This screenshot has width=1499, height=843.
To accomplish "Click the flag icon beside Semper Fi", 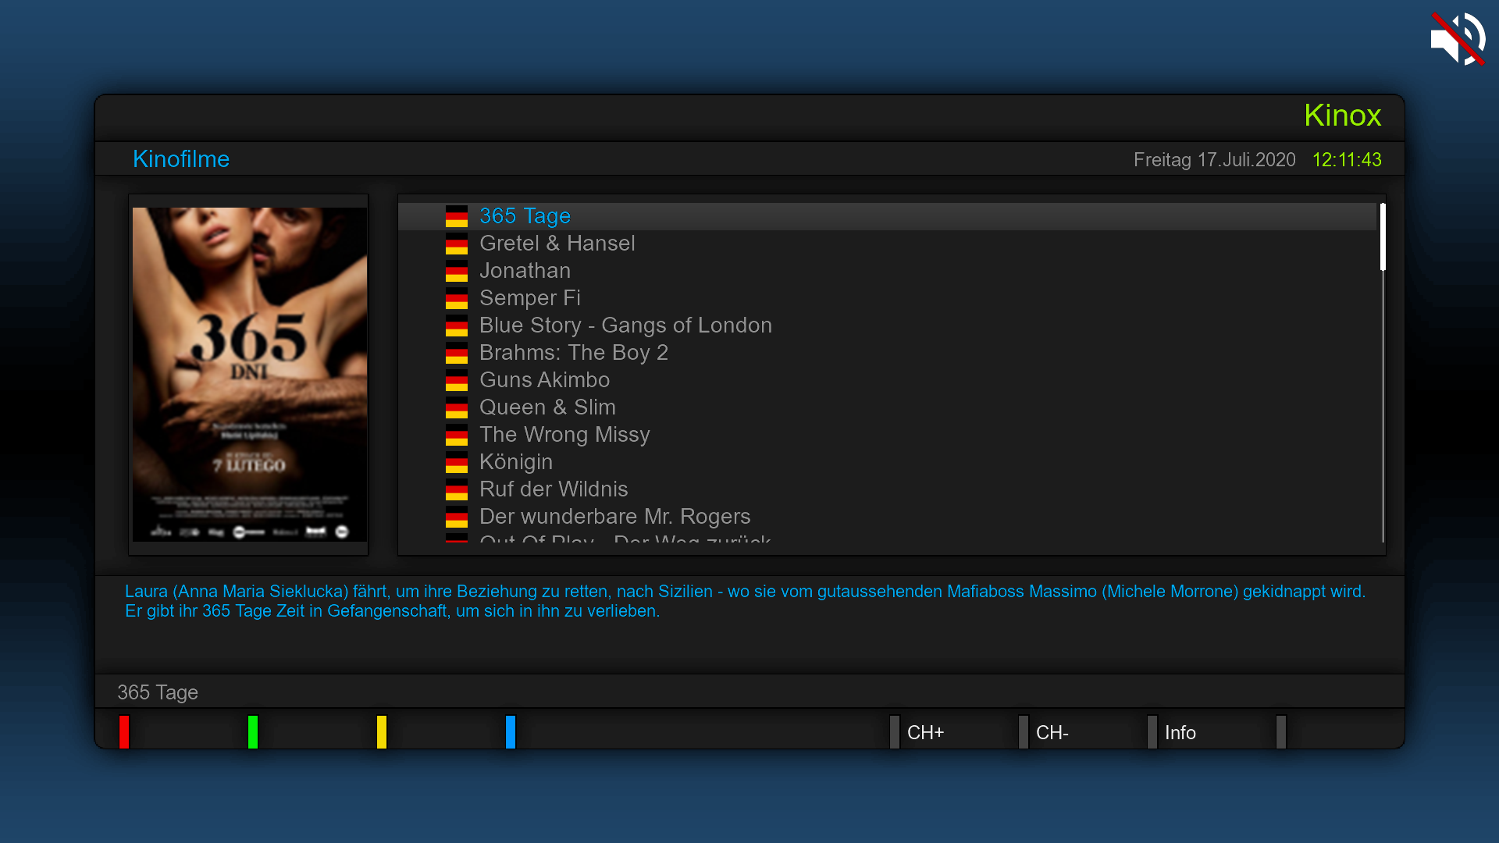I will 457,298.
